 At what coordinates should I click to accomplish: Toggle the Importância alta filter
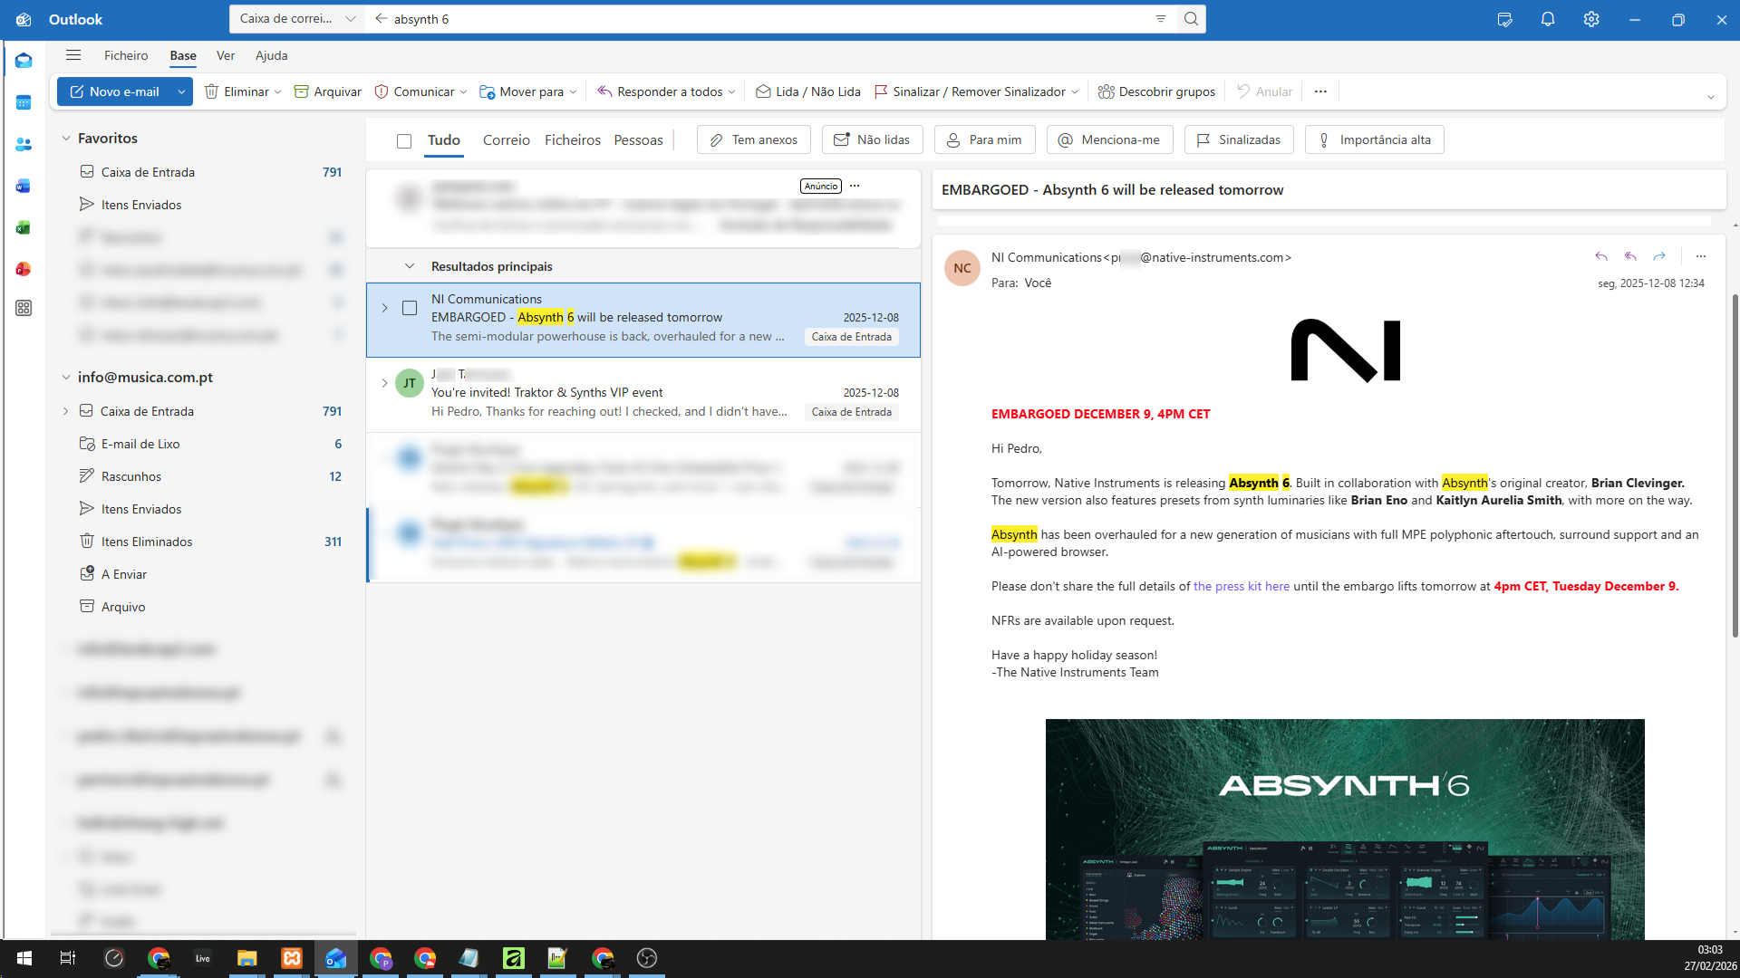click(1374, 139)
